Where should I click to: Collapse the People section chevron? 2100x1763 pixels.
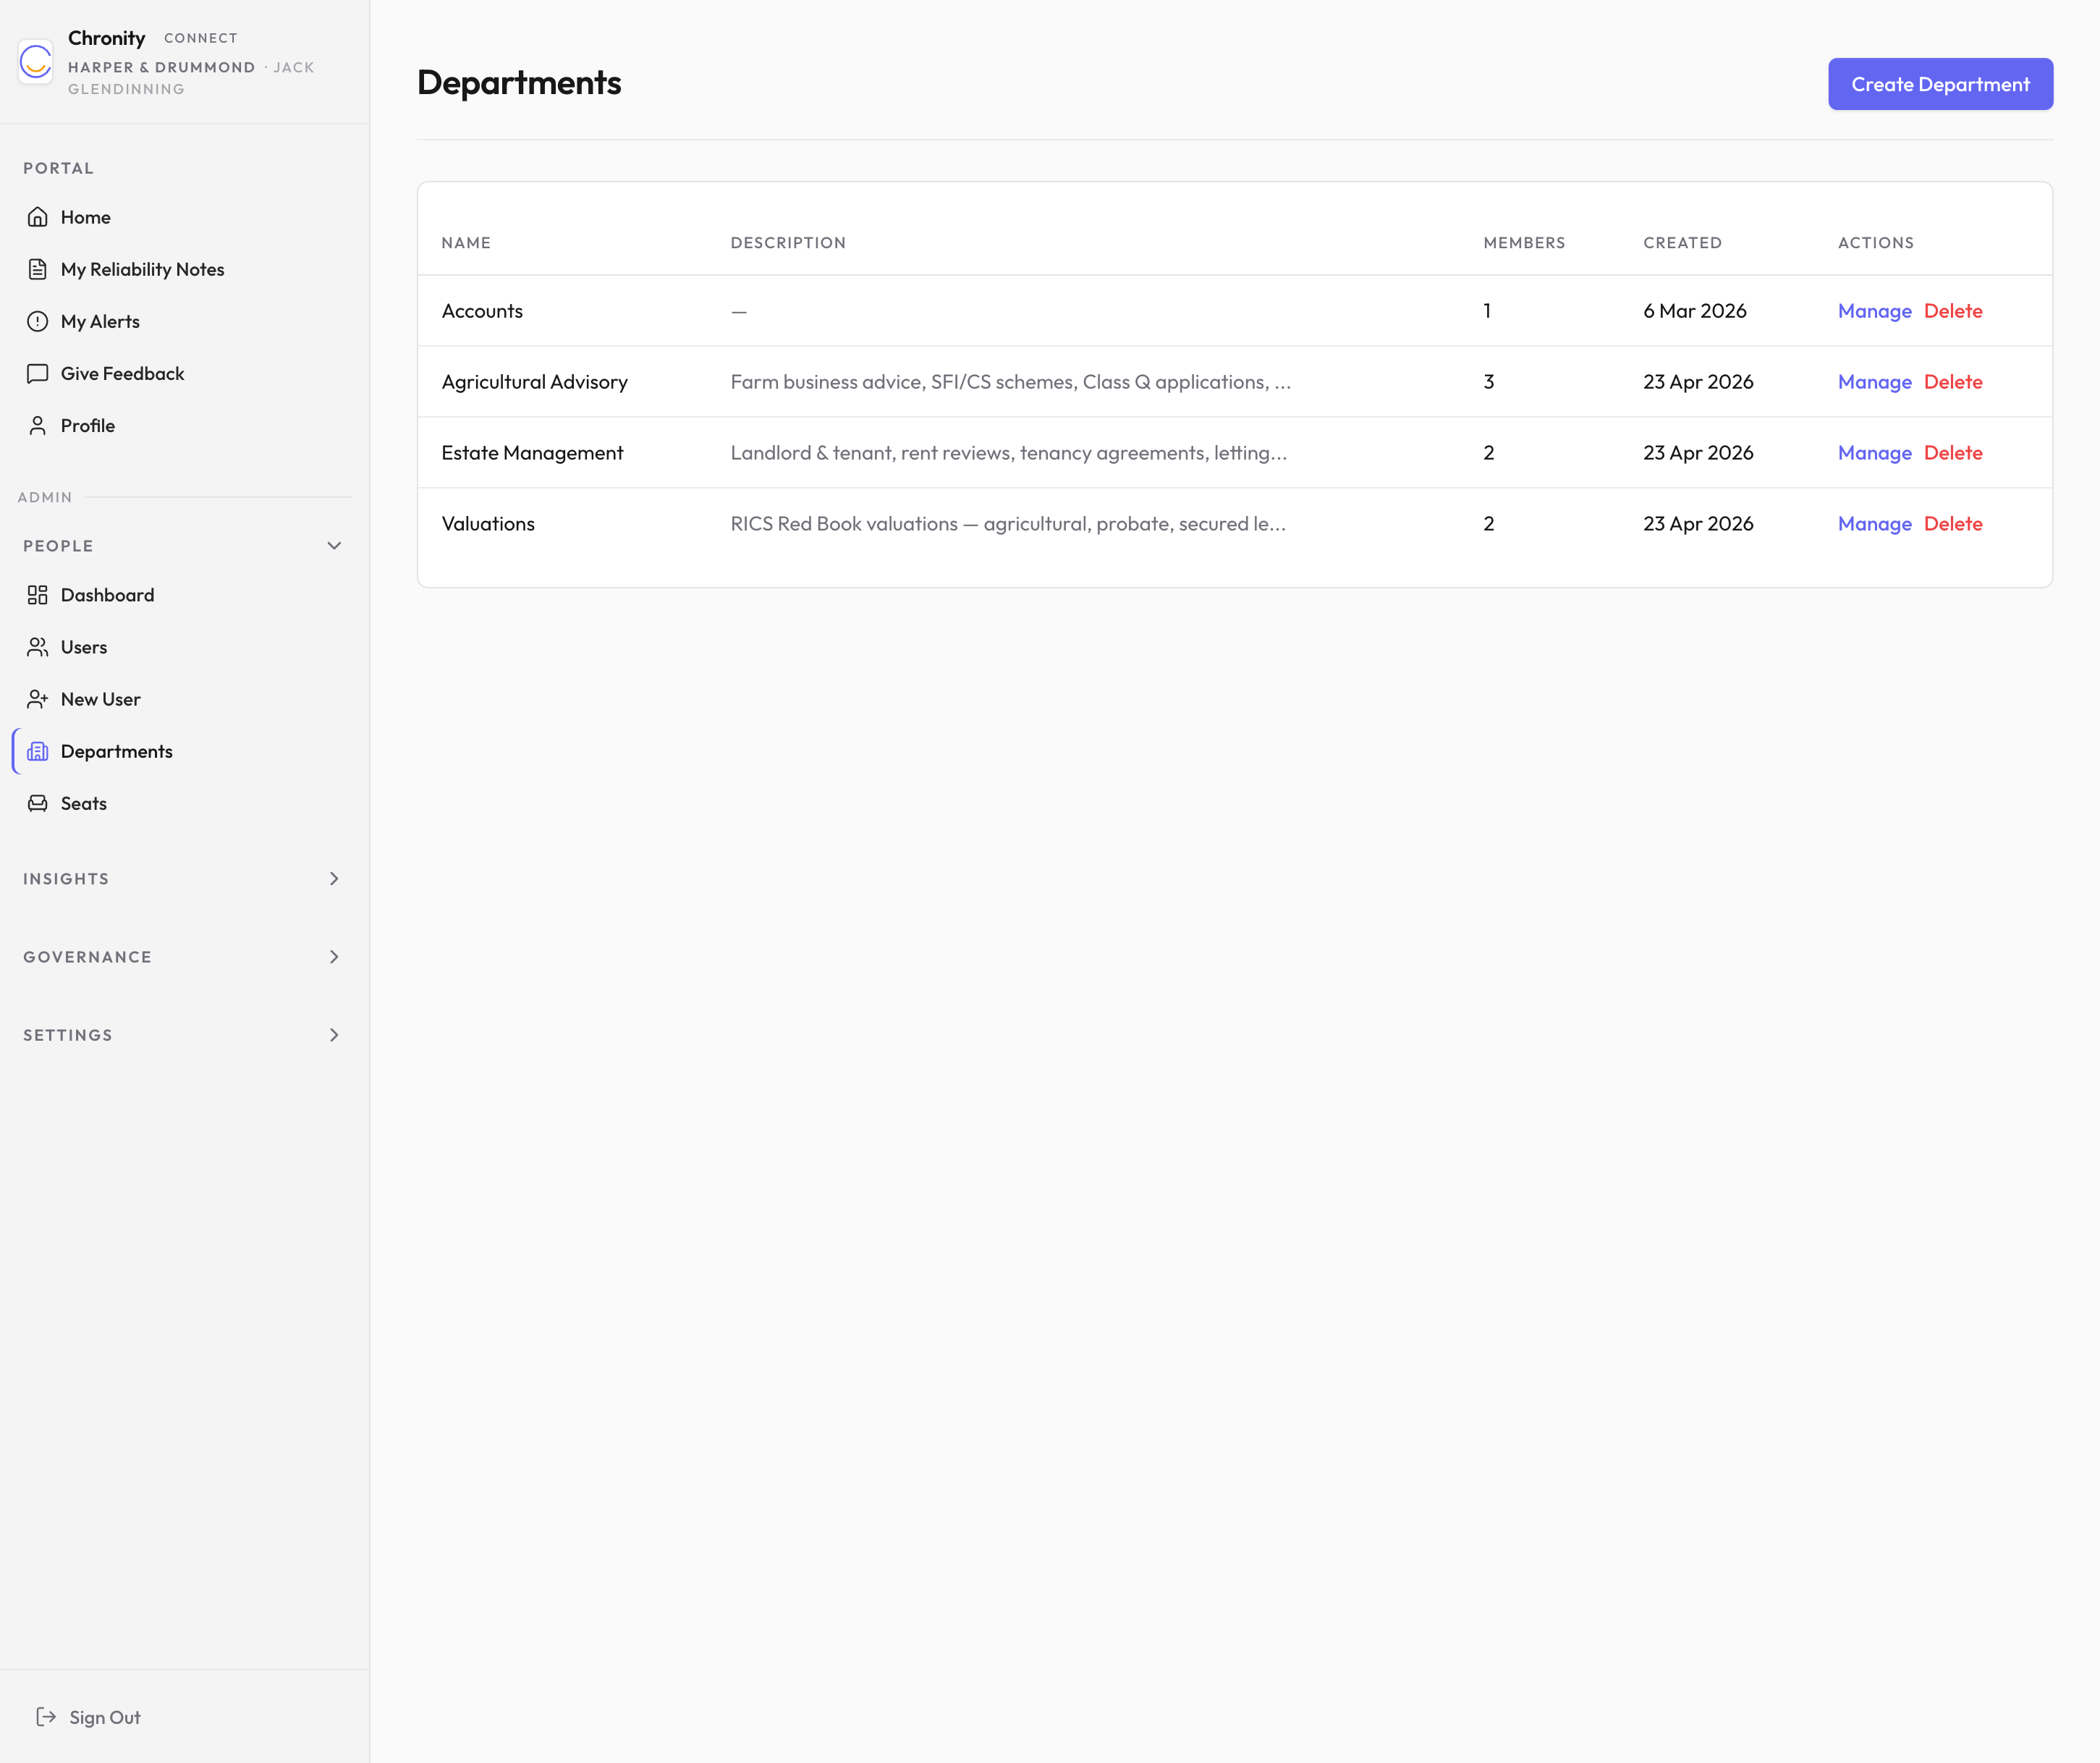point(334,546)
